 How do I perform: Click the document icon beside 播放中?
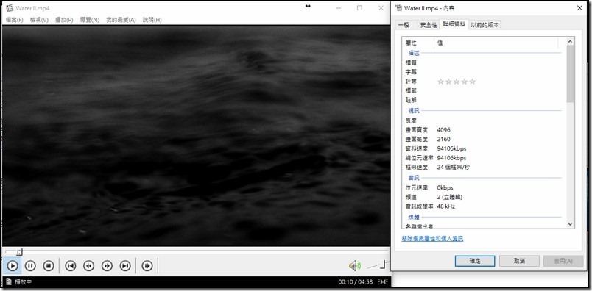tap(9, 281)
